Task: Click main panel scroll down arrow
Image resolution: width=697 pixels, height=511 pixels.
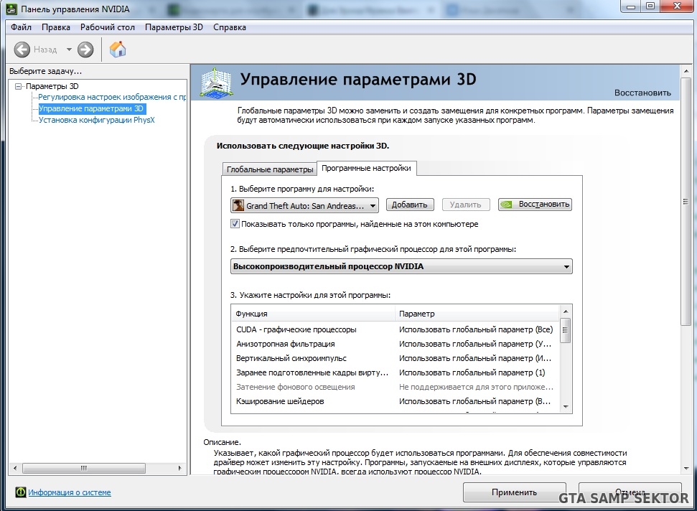Action: click(686, 469)
